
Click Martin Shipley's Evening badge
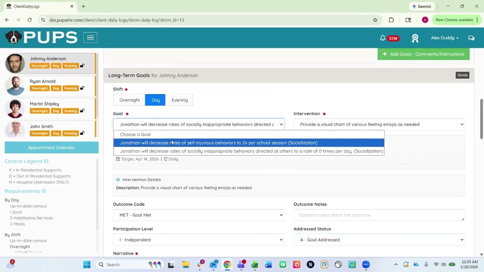tap(70, 111)
